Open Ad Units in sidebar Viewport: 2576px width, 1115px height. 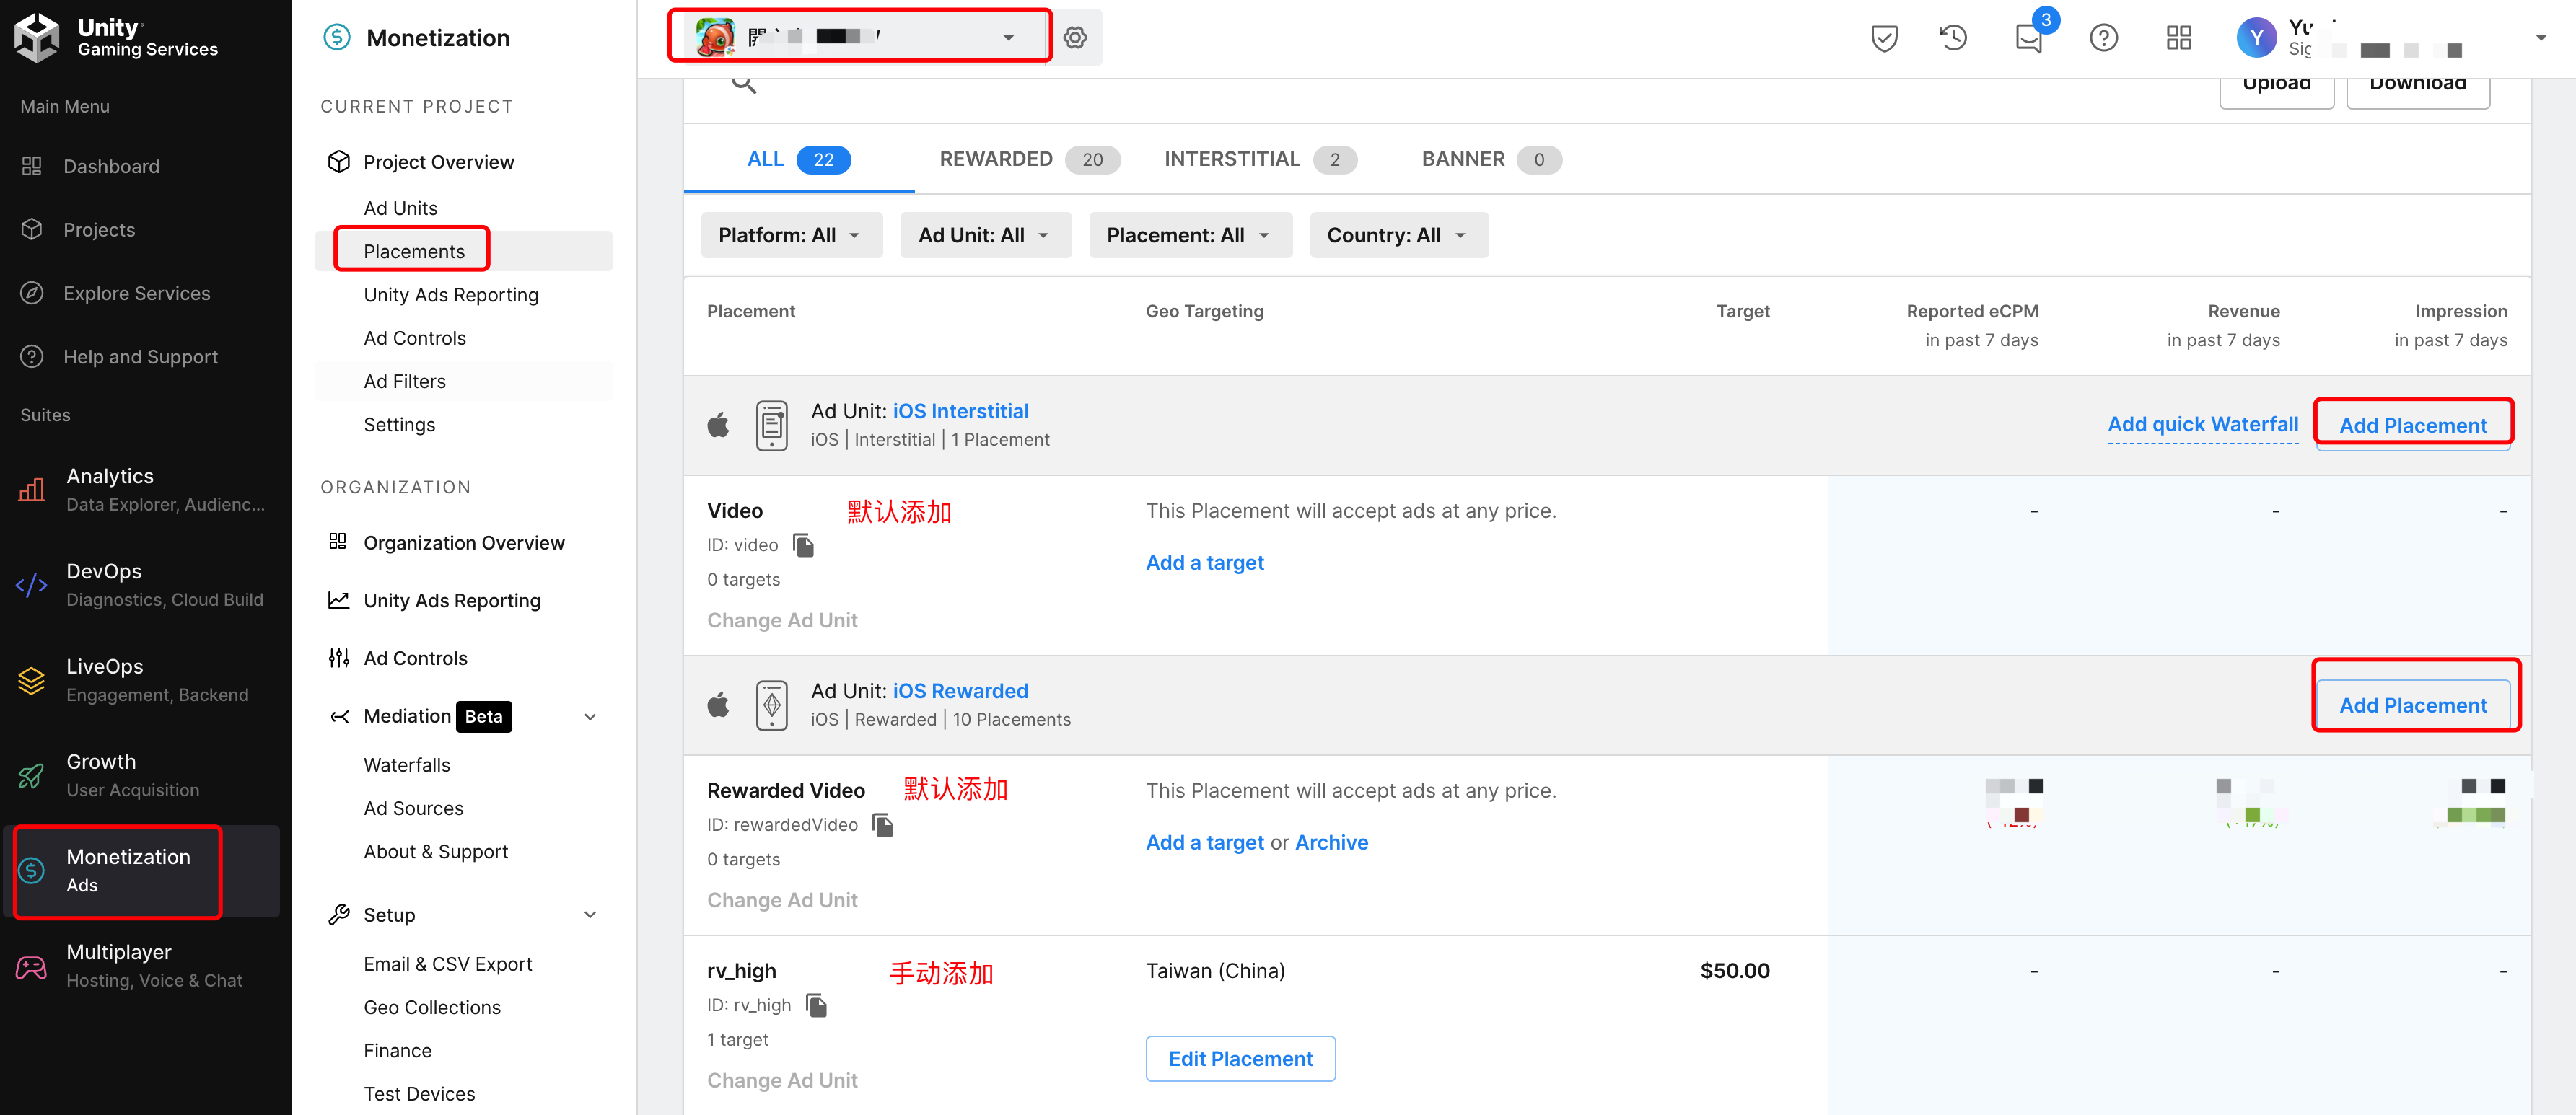pyautogui.click(x=400, y=208)
